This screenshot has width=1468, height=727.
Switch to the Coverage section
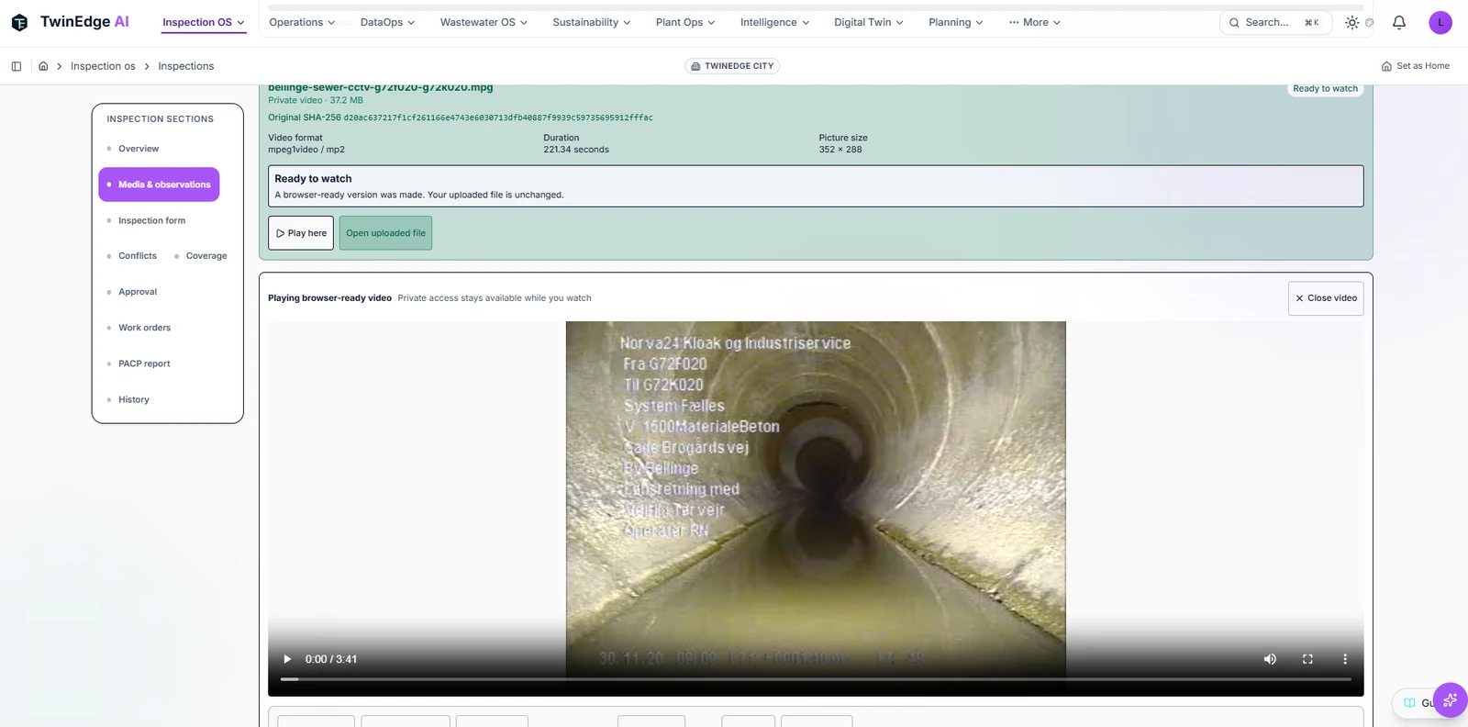click(206, 256)
